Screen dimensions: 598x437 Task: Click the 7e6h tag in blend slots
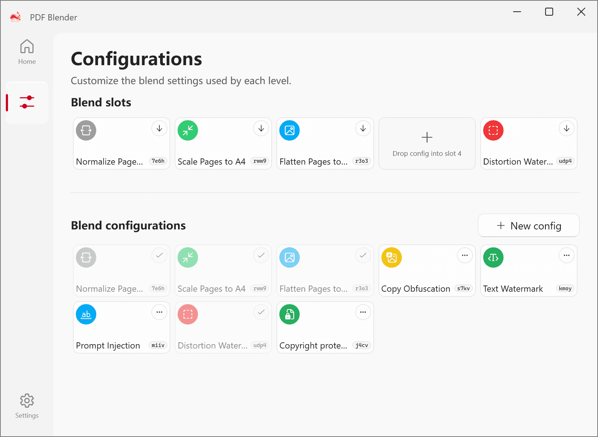click(x=158, y=161)
